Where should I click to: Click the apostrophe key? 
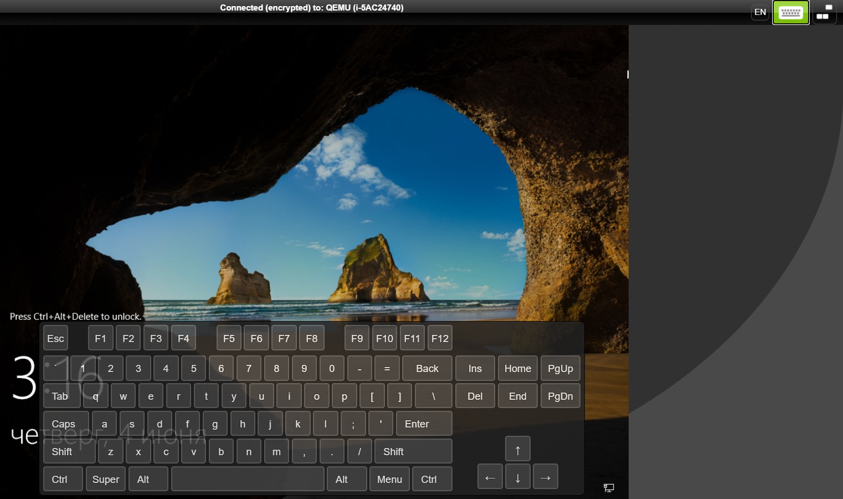381,424
